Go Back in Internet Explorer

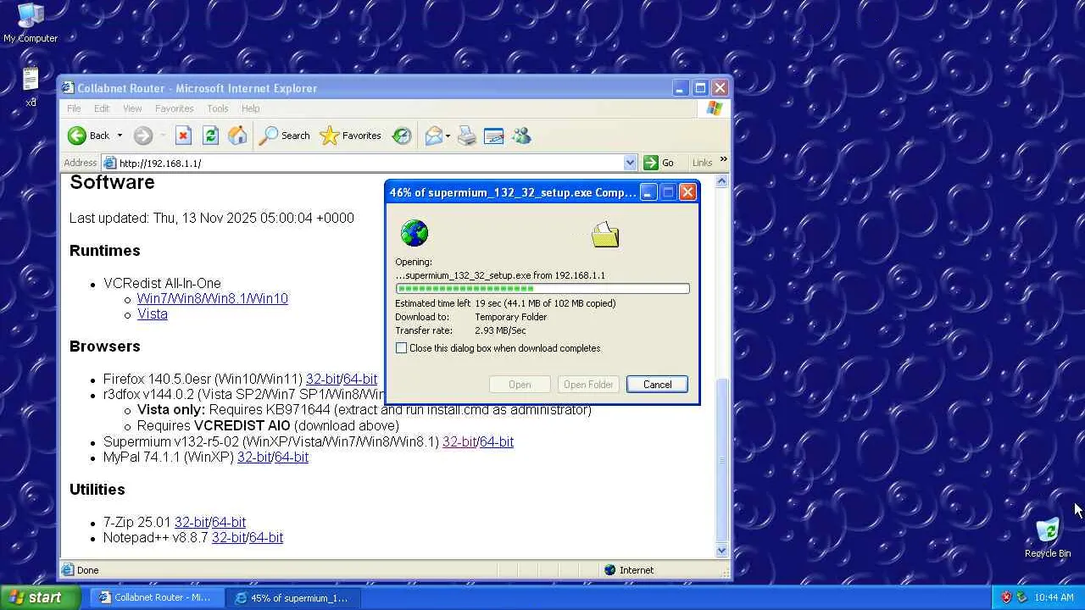[90, 136]
